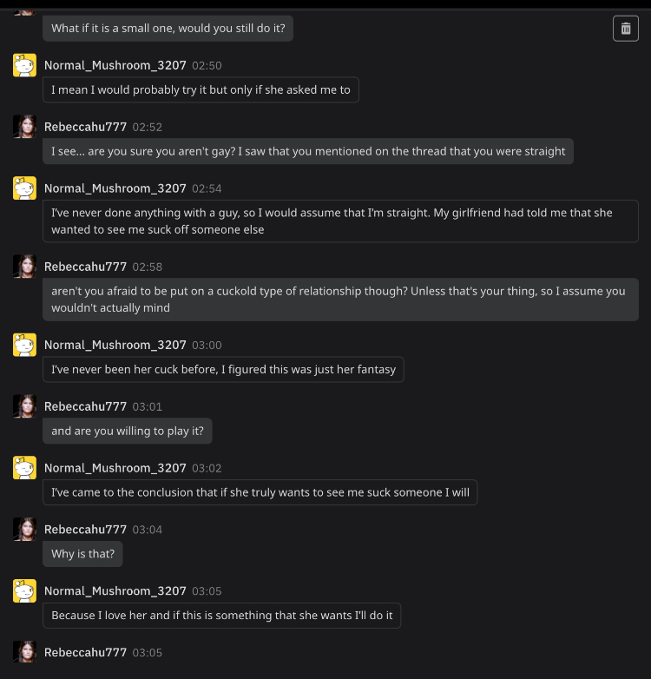This screenshot has width=651, height=679.
Task: Select "and are you willing to play it?" message
Action: [x=128, y=431]
